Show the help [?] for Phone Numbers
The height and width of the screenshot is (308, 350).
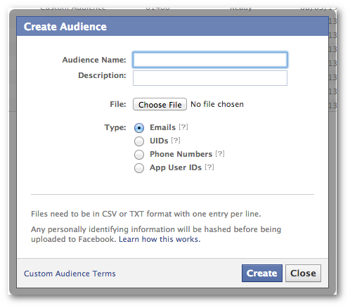point(220,154)
